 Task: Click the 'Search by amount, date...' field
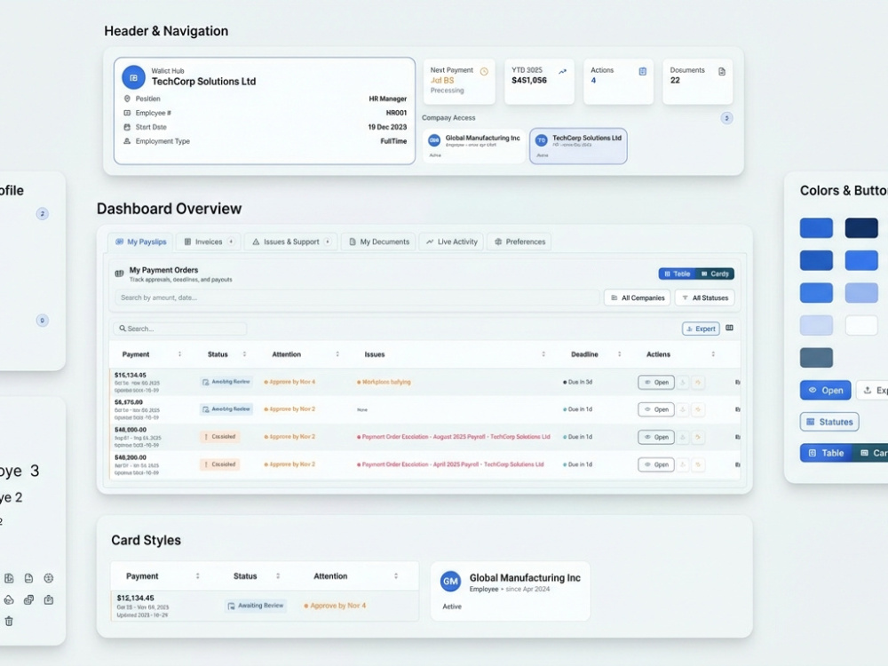(357, 297)
